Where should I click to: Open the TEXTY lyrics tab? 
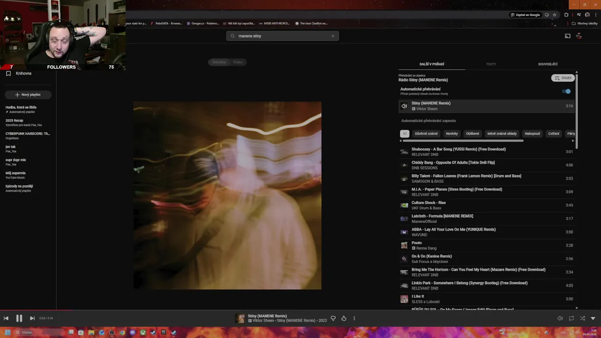(491, 64)
